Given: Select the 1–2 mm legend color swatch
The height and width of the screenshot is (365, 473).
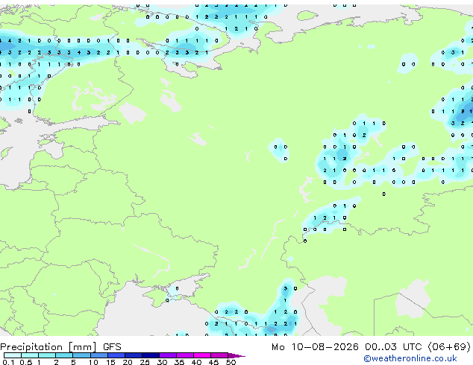Looking at the screenshot, I should tap(47, 355).
